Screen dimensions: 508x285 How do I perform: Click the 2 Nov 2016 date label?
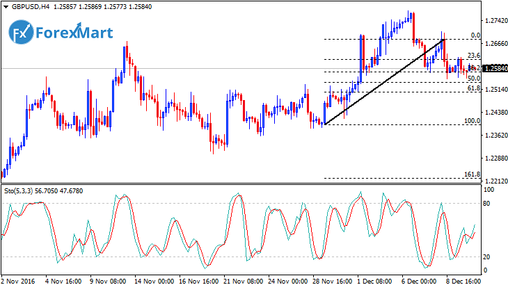[x=18, y=280]
